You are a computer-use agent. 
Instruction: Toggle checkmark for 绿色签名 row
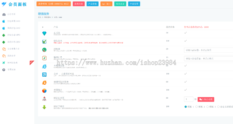click(185, 41)
